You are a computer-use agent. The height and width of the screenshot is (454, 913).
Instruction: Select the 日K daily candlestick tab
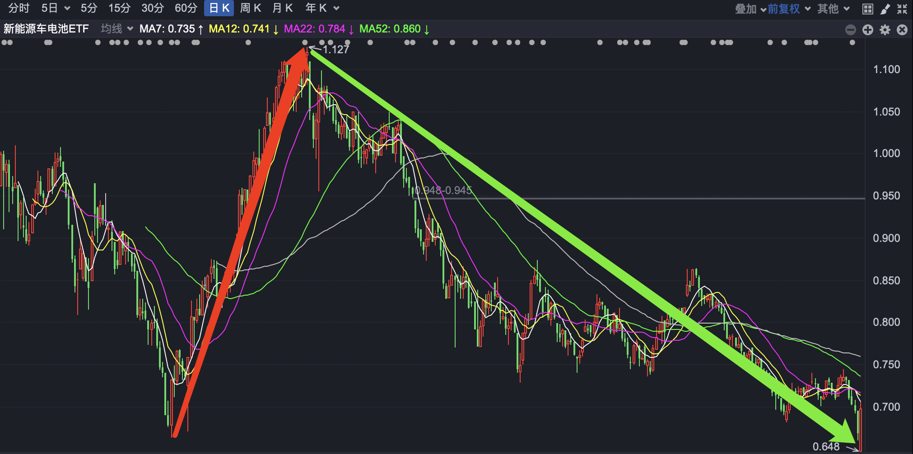pyautogui.click(x=219, y=8)
